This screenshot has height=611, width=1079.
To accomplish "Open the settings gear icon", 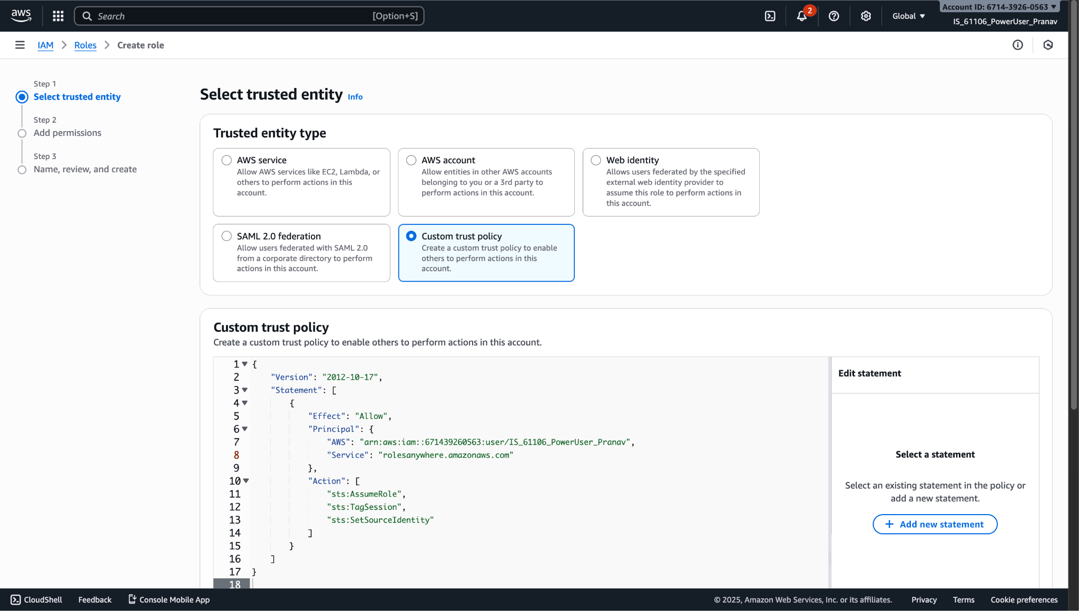I will tap(866, 16).
